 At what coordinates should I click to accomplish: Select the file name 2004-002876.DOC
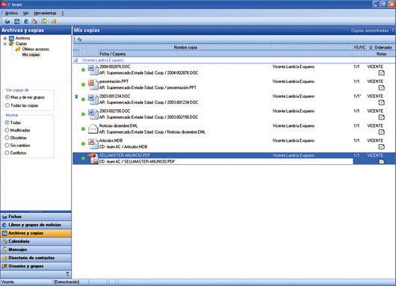coord(114,67)
